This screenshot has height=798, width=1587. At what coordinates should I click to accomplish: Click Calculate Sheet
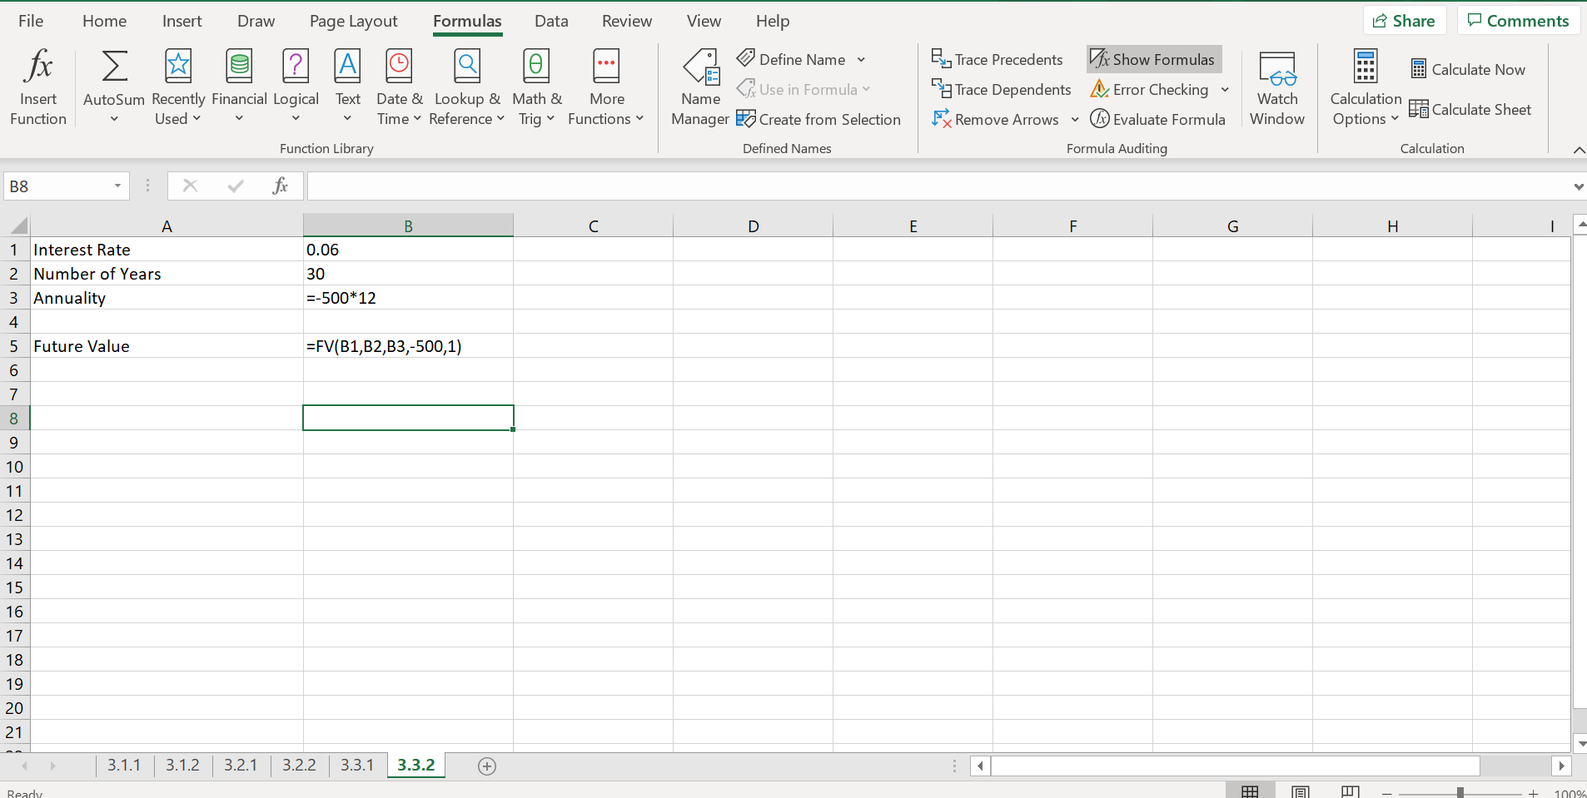(x=1470, y=109)
